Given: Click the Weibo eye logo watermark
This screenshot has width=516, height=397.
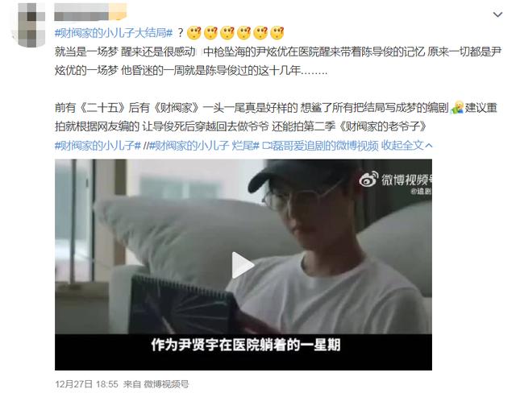Looking at the screenshot, I should pos(368,180).
